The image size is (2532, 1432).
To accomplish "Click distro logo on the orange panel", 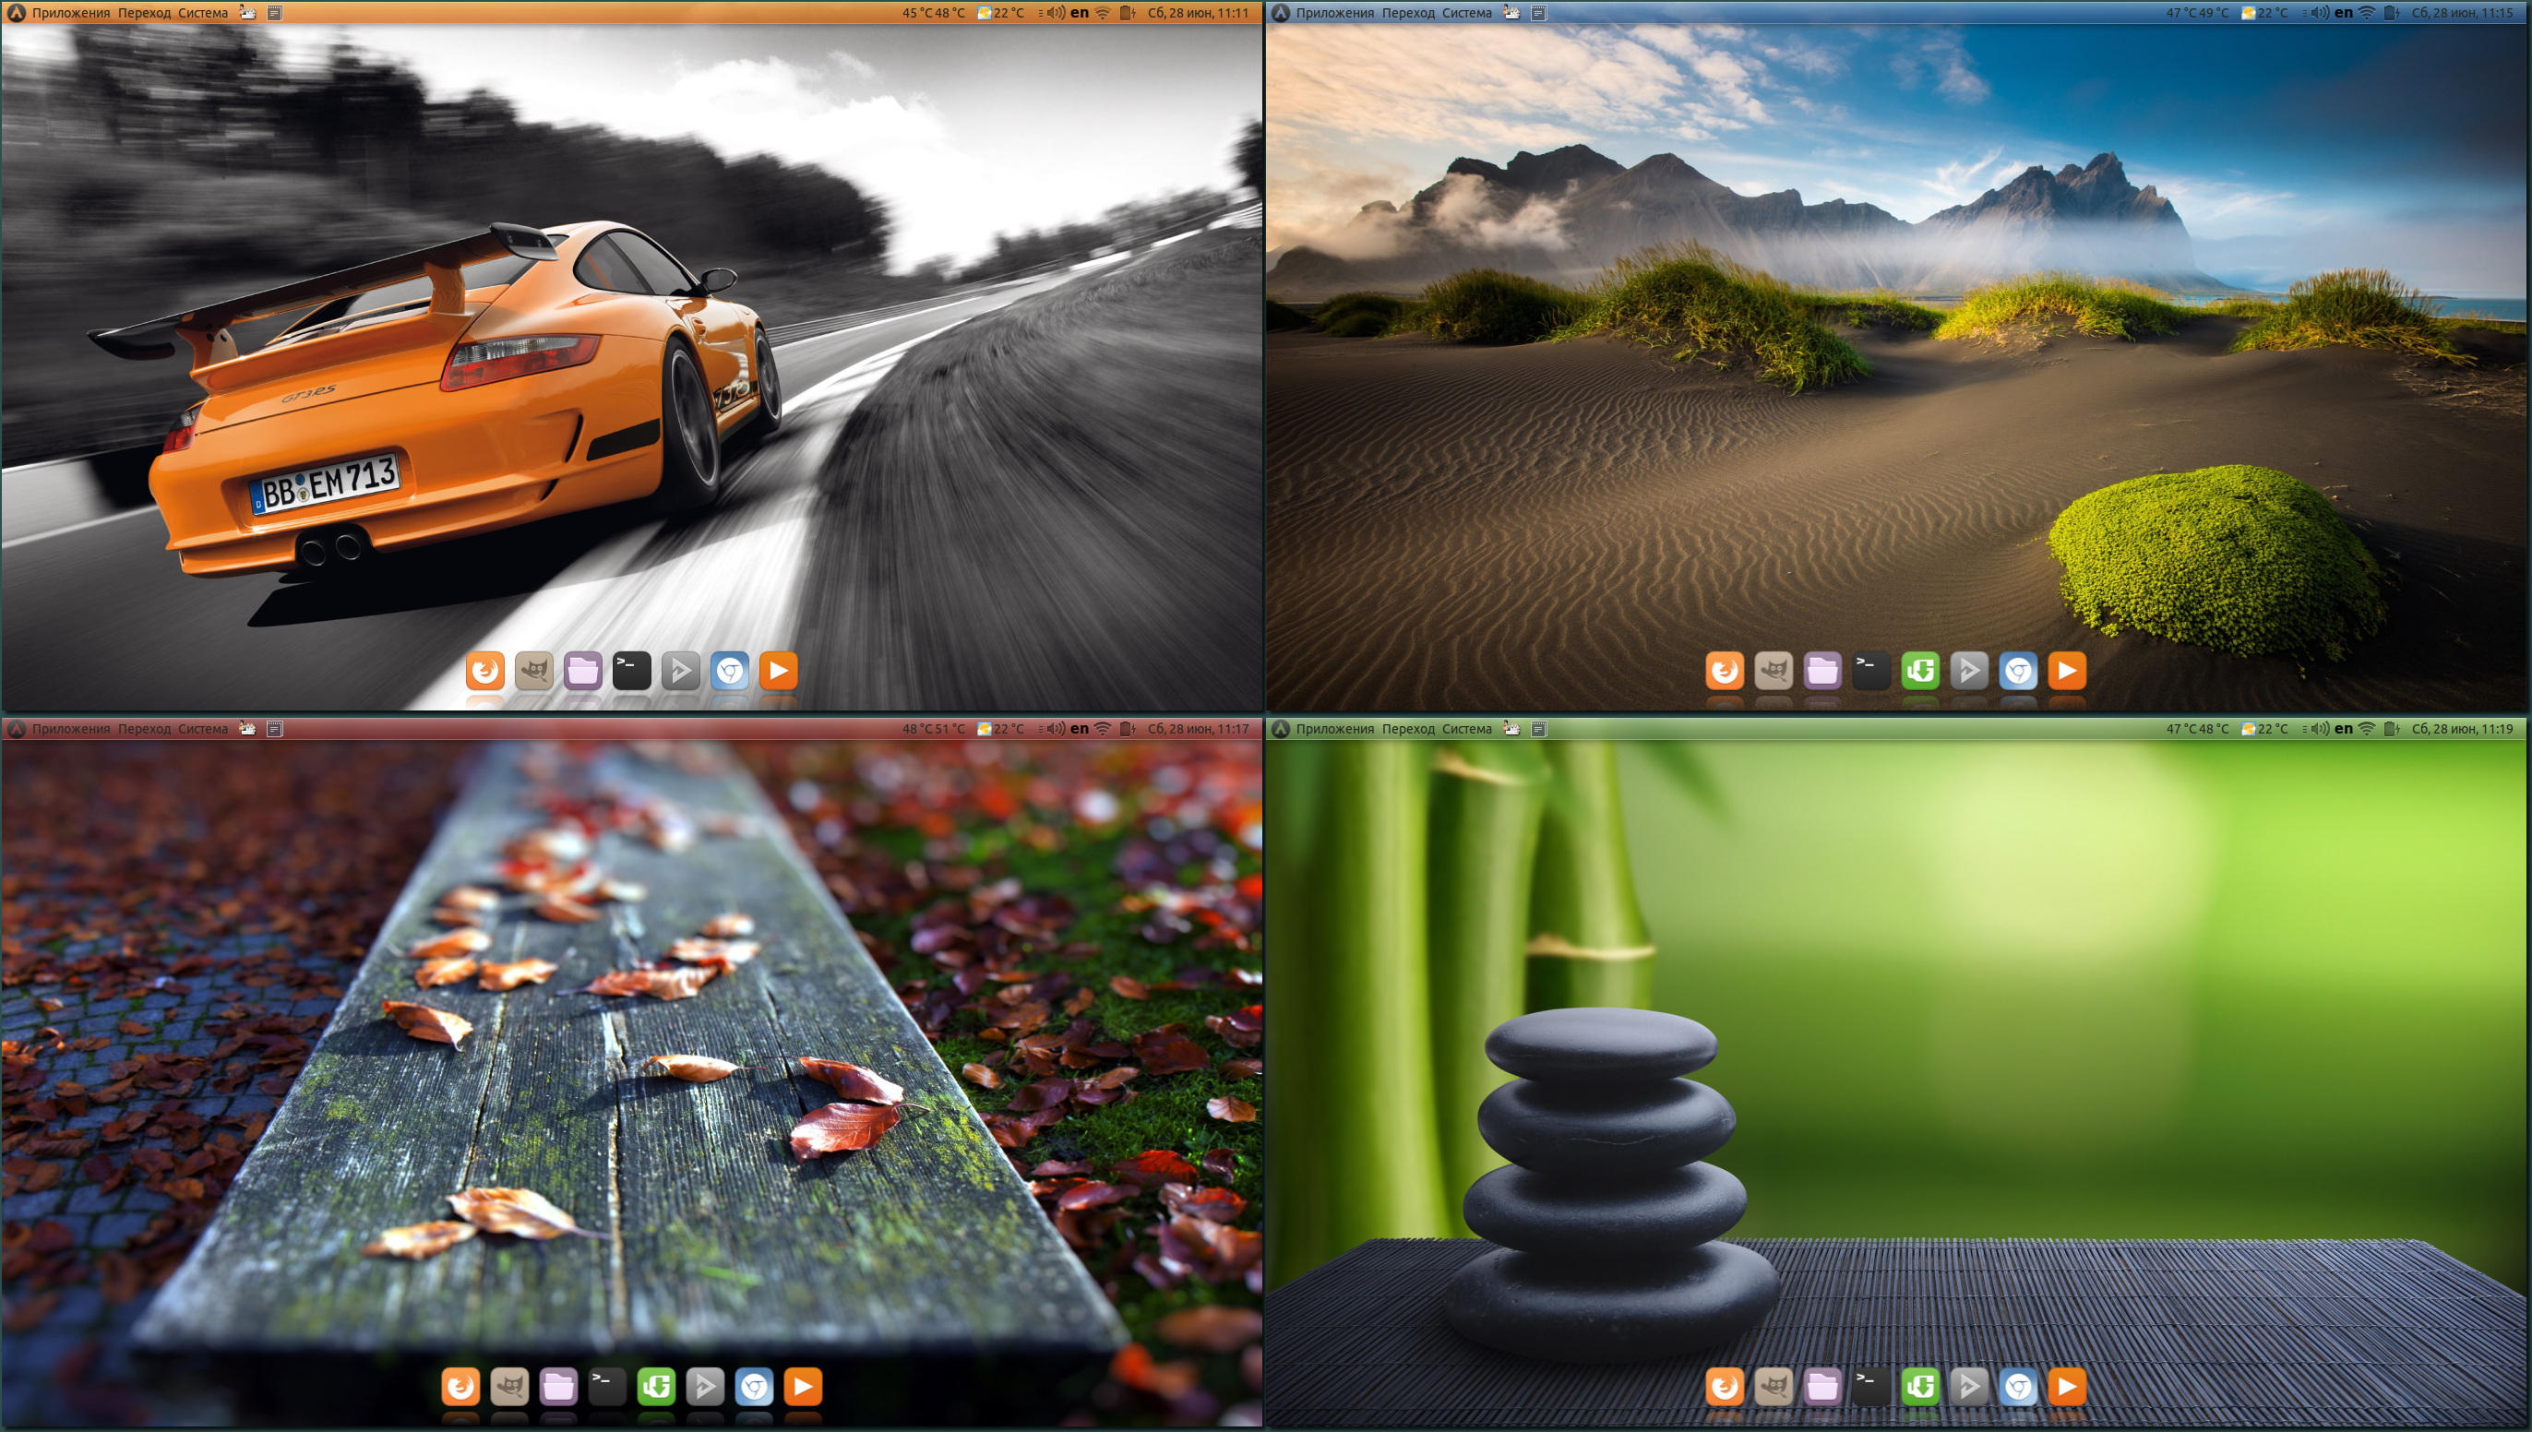I will [16, 13].
